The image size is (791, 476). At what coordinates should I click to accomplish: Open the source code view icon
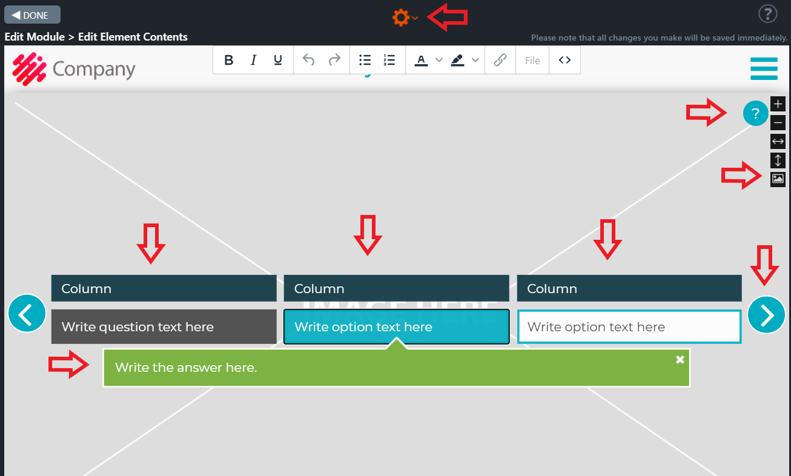click(x=564, y=60)
